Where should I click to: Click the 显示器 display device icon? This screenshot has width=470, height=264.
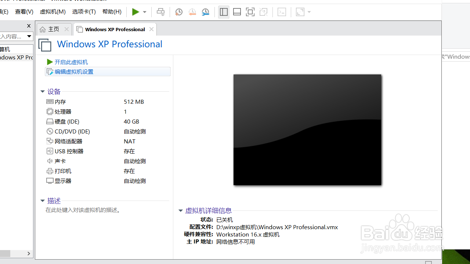point(50,181)
